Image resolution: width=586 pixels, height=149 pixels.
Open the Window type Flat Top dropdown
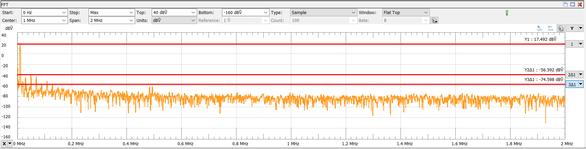[426, 13]
